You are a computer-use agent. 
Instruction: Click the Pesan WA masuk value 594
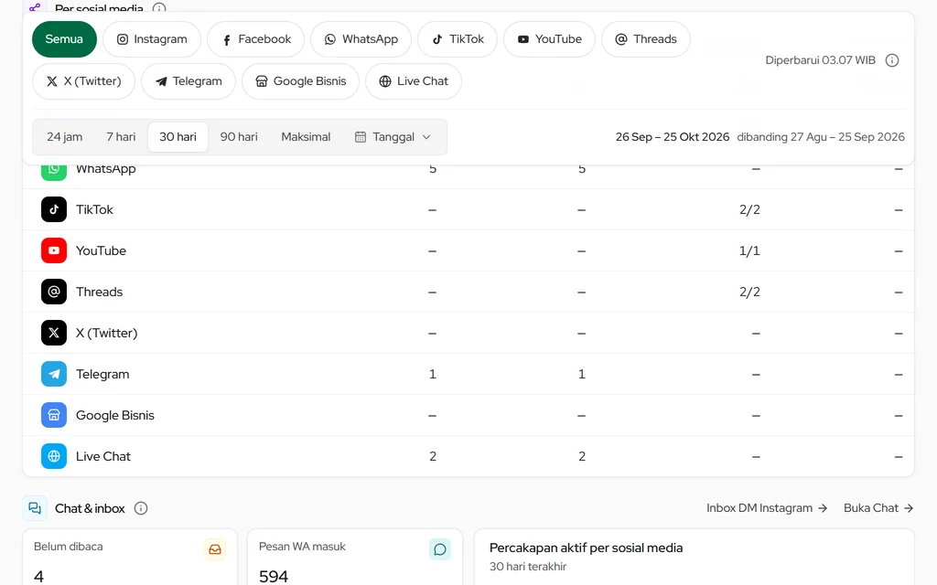(x=274, y=576)
